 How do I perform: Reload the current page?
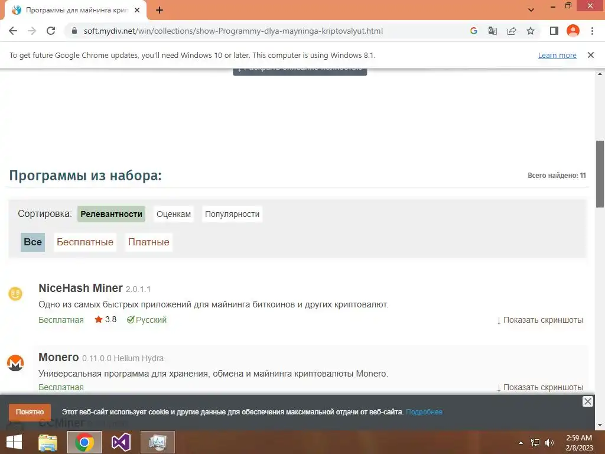tap(51, 31)
